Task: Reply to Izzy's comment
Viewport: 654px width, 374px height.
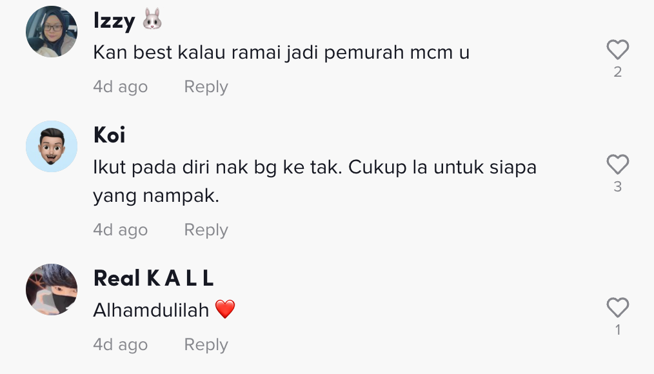Action: 206,86
